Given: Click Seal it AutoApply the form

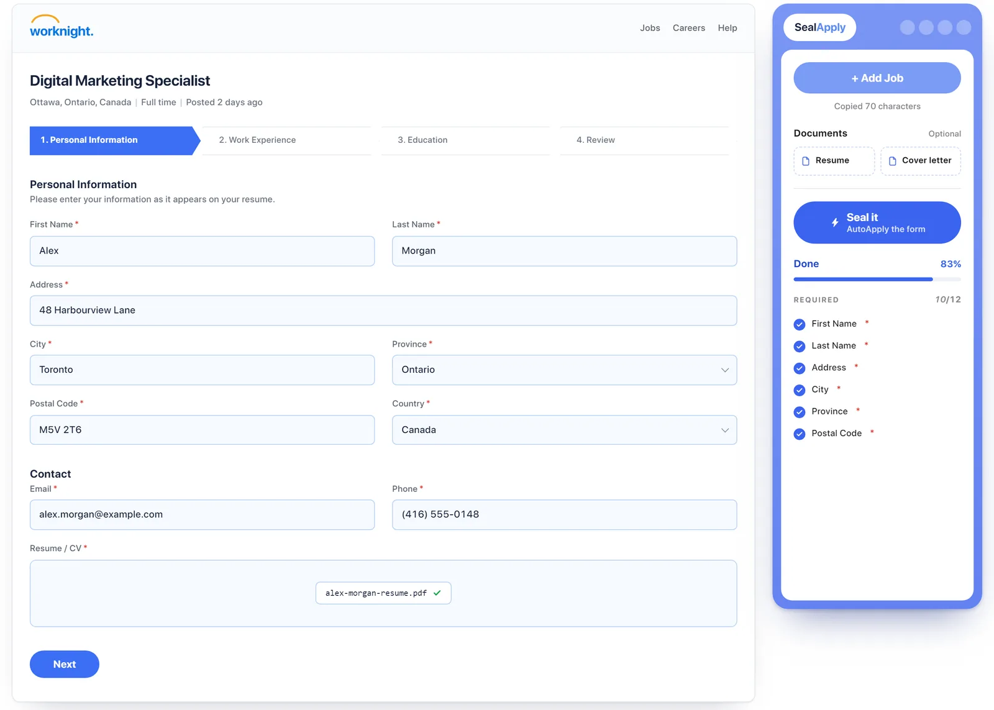Looking at the screenshot, I should 877,222.
